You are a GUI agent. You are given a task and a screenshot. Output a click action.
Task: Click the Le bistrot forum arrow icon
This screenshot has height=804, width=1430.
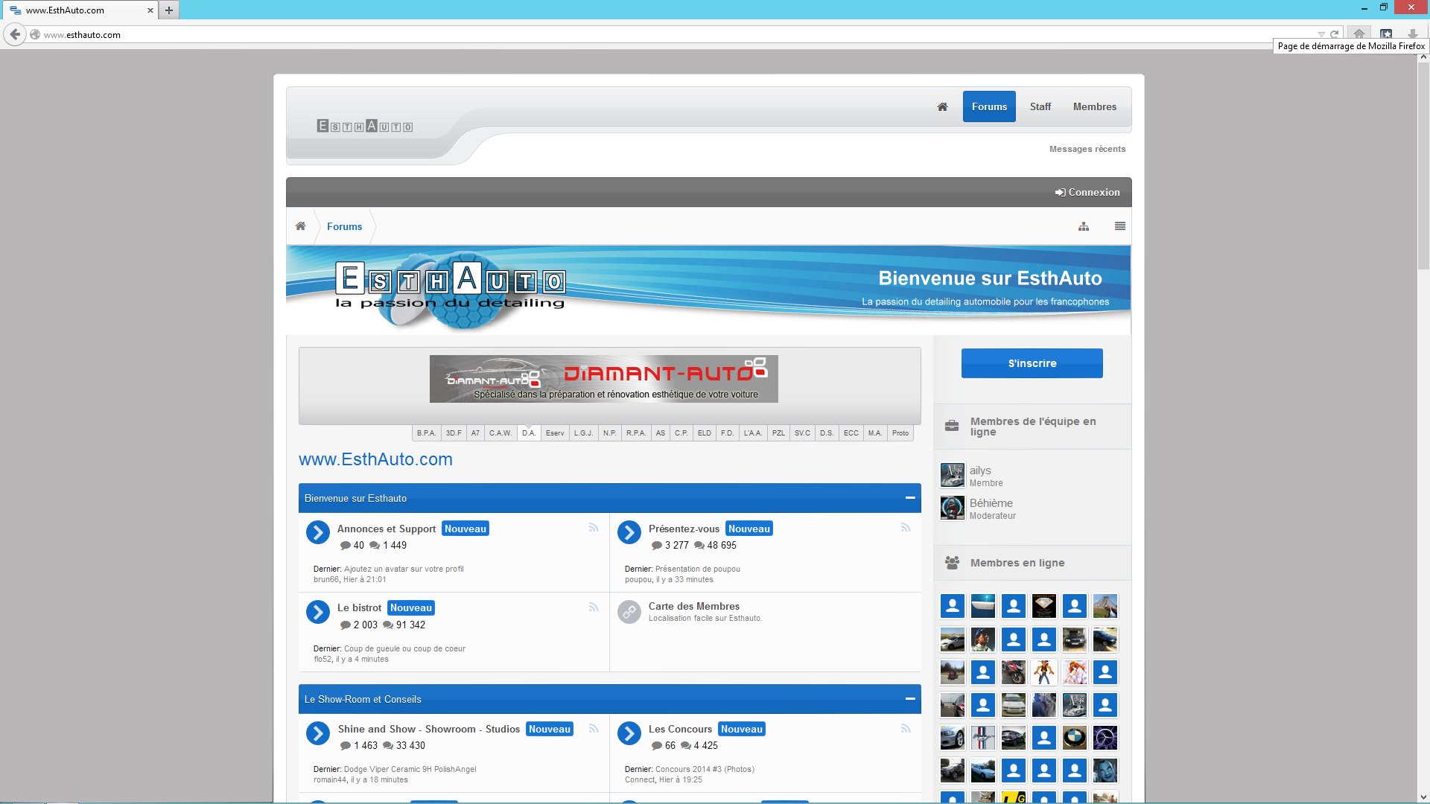pyautogui.click(x=318, y=612)
